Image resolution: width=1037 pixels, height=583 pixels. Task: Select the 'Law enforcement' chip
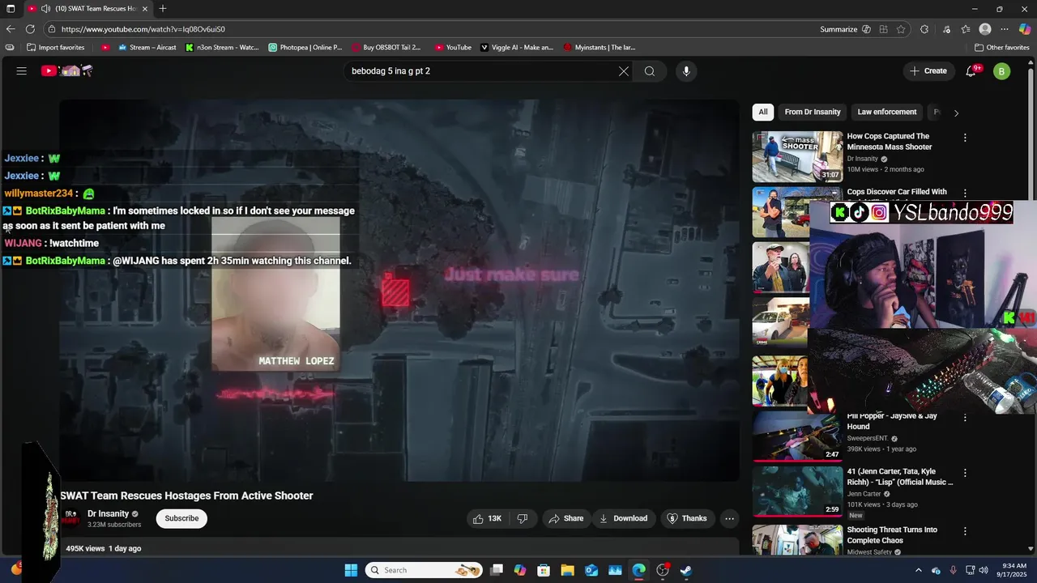[x=887, y=112]
